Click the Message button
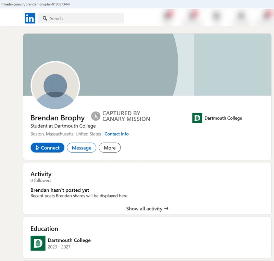274x261 pixels. tap(82, 148)
